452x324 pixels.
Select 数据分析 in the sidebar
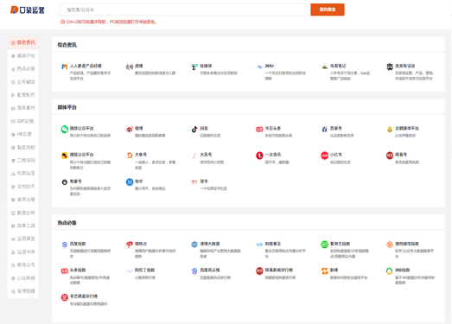coord(23,213)
